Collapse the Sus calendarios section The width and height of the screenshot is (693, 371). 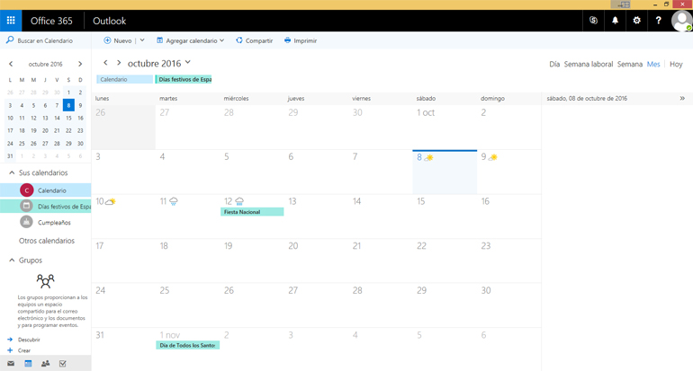(x=12, y=172)
